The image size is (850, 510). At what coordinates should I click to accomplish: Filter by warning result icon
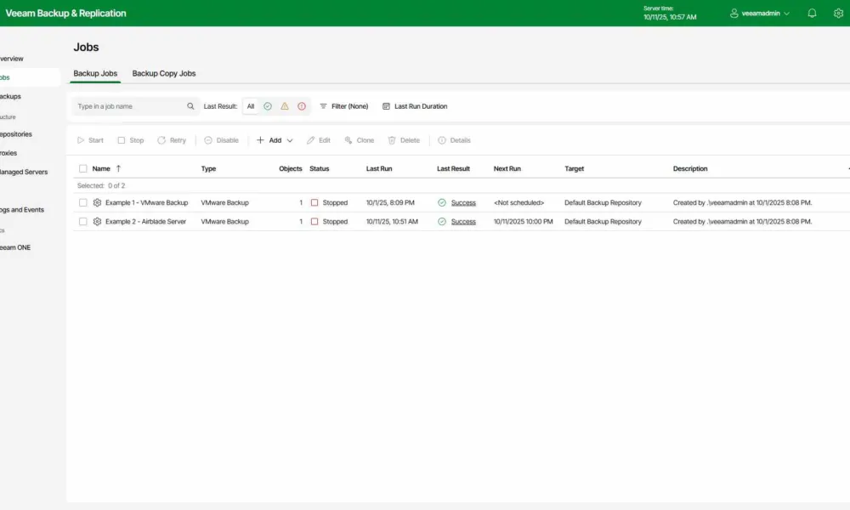click(x=285, y=106)
